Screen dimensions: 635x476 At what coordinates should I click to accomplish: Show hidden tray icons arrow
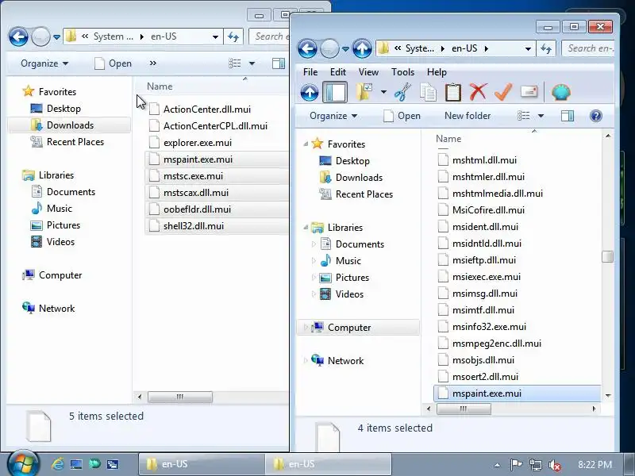pyautogui.click(x=497, y=465)
